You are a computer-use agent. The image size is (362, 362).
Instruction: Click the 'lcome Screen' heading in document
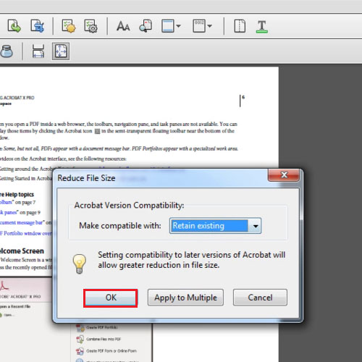pos(22,251)
